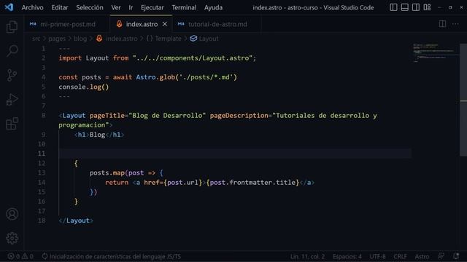Open the Ver menu
Image resolution: width=467 pixels, height=262 pixels.
pyautogui.click(x=116, y=7)
